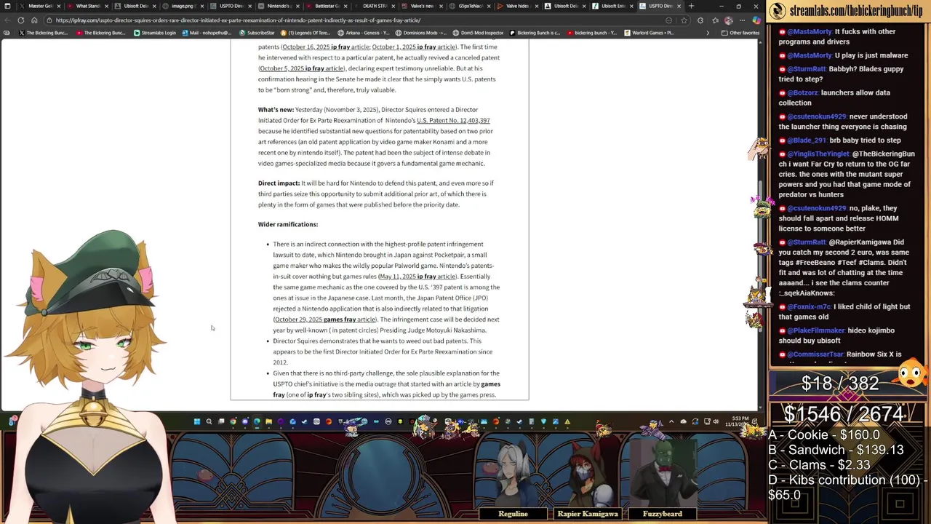This screenshot has width=931, height=524.
Task: Switch to the Battlestar G tab
Action: pos(327,6)
